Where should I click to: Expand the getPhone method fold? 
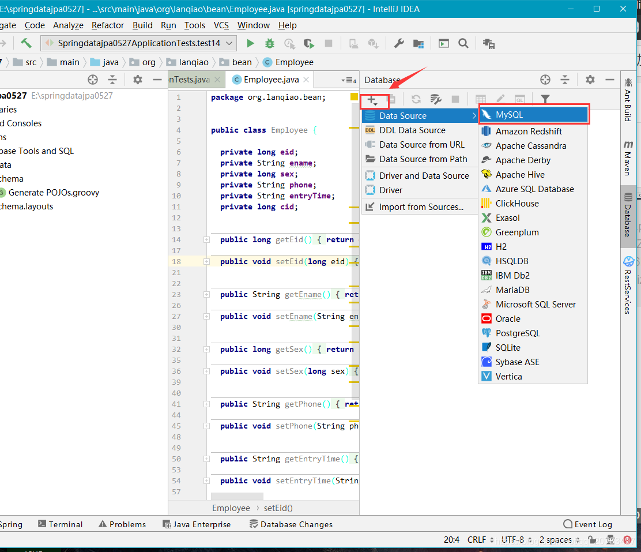(207, 404)
